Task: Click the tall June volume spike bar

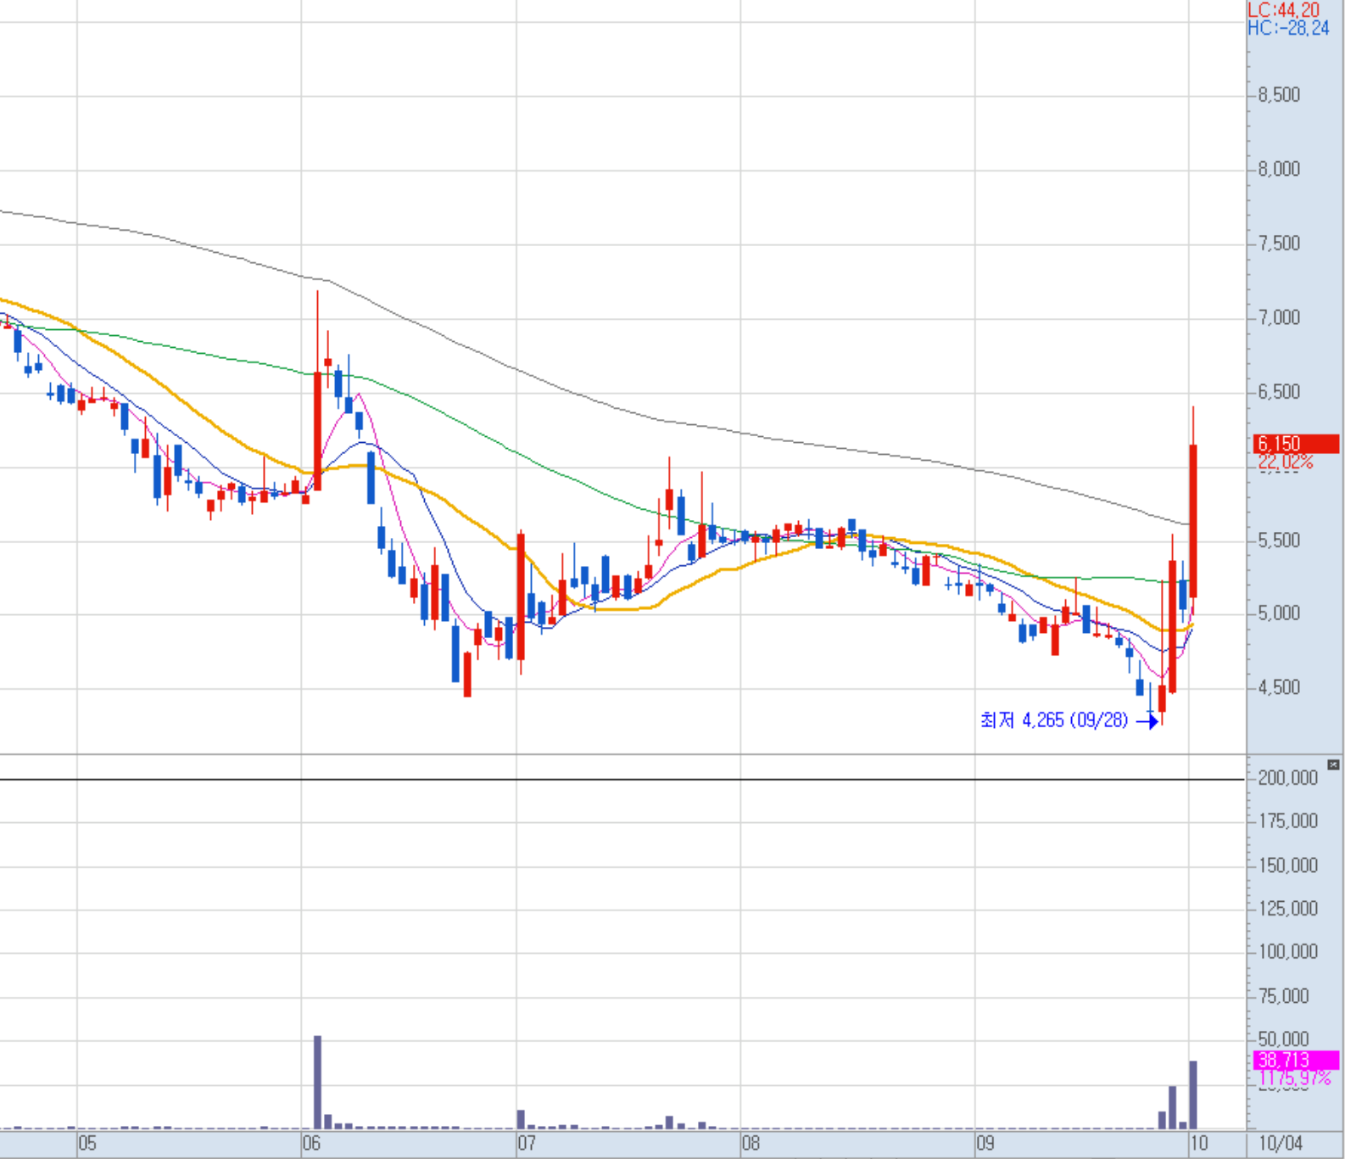Action: pos(318,1082)
